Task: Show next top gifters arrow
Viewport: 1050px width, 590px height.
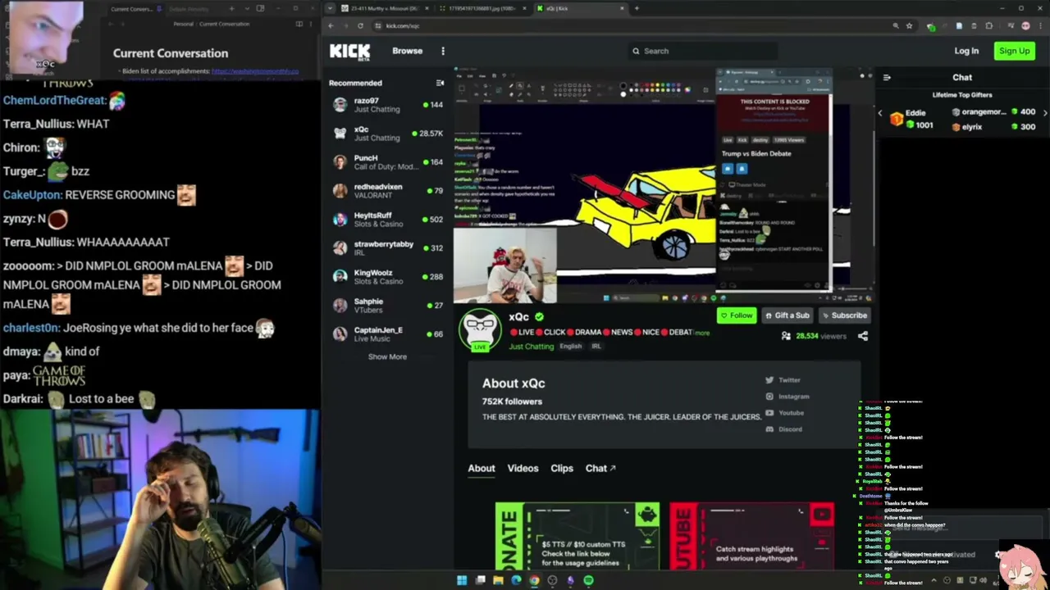Action: coord(1044,112)
